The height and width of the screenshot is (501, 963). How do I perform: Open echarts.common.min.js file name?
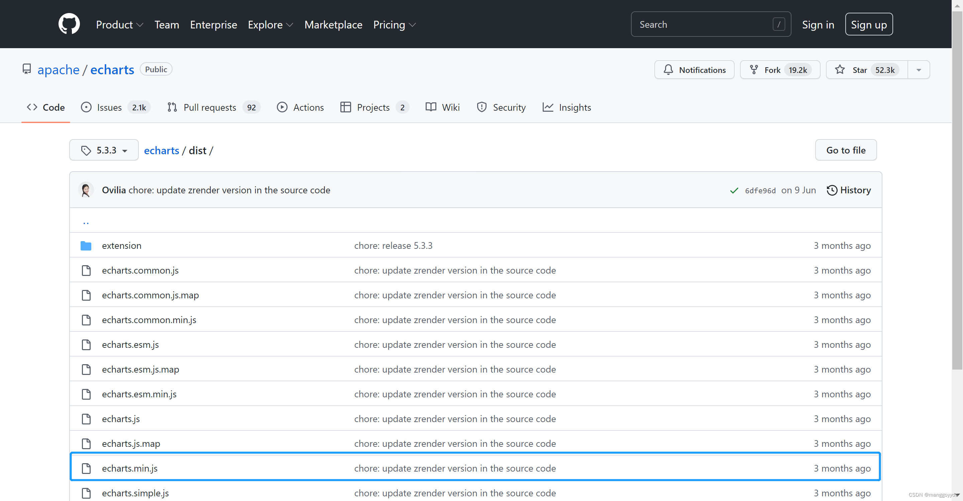pos(149,320)
